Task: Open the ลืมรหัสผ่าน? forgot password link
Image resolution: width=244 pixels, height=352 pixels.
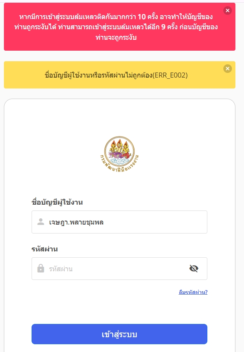Action: 193,292
